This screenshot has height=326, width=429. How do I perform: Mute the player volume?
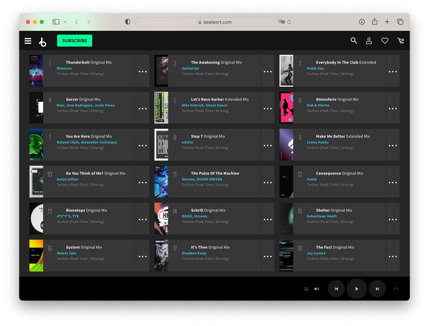pos(317,289)
